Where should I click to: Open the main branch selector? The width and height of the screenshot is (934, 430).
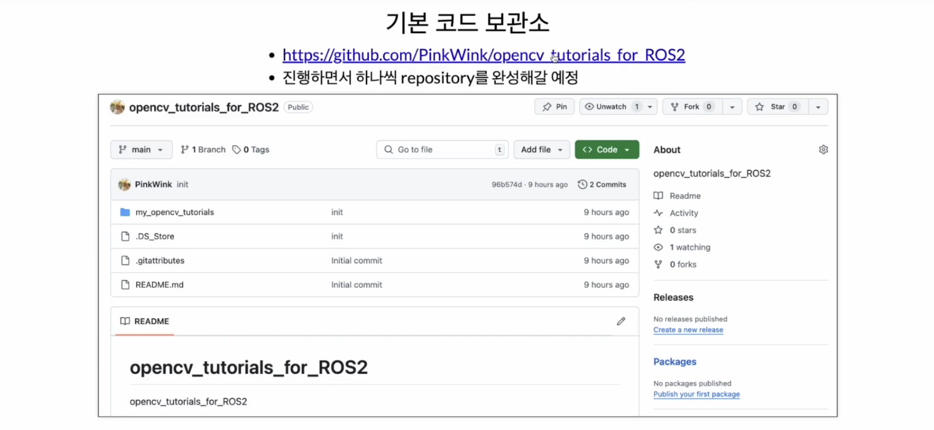141,150
